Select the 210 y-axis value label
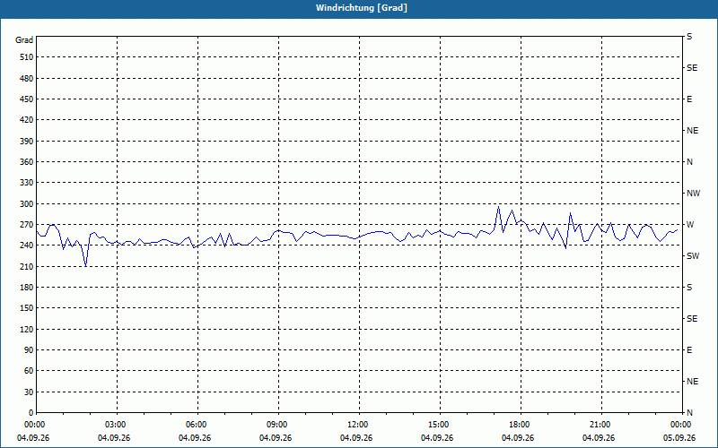The image size is (718, 448). 26,266
